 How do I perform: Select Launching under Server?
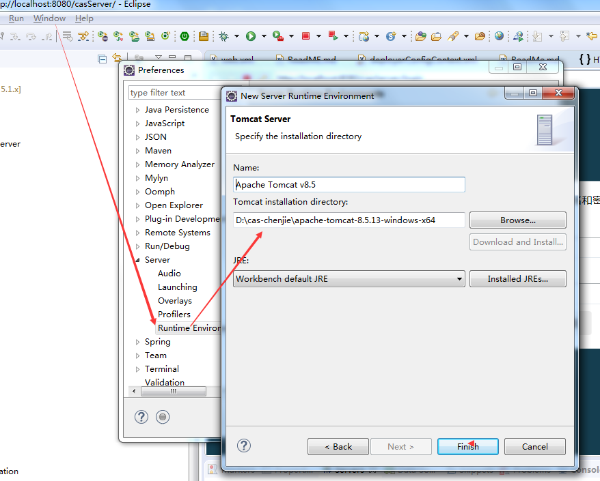(x=178, y=287)
